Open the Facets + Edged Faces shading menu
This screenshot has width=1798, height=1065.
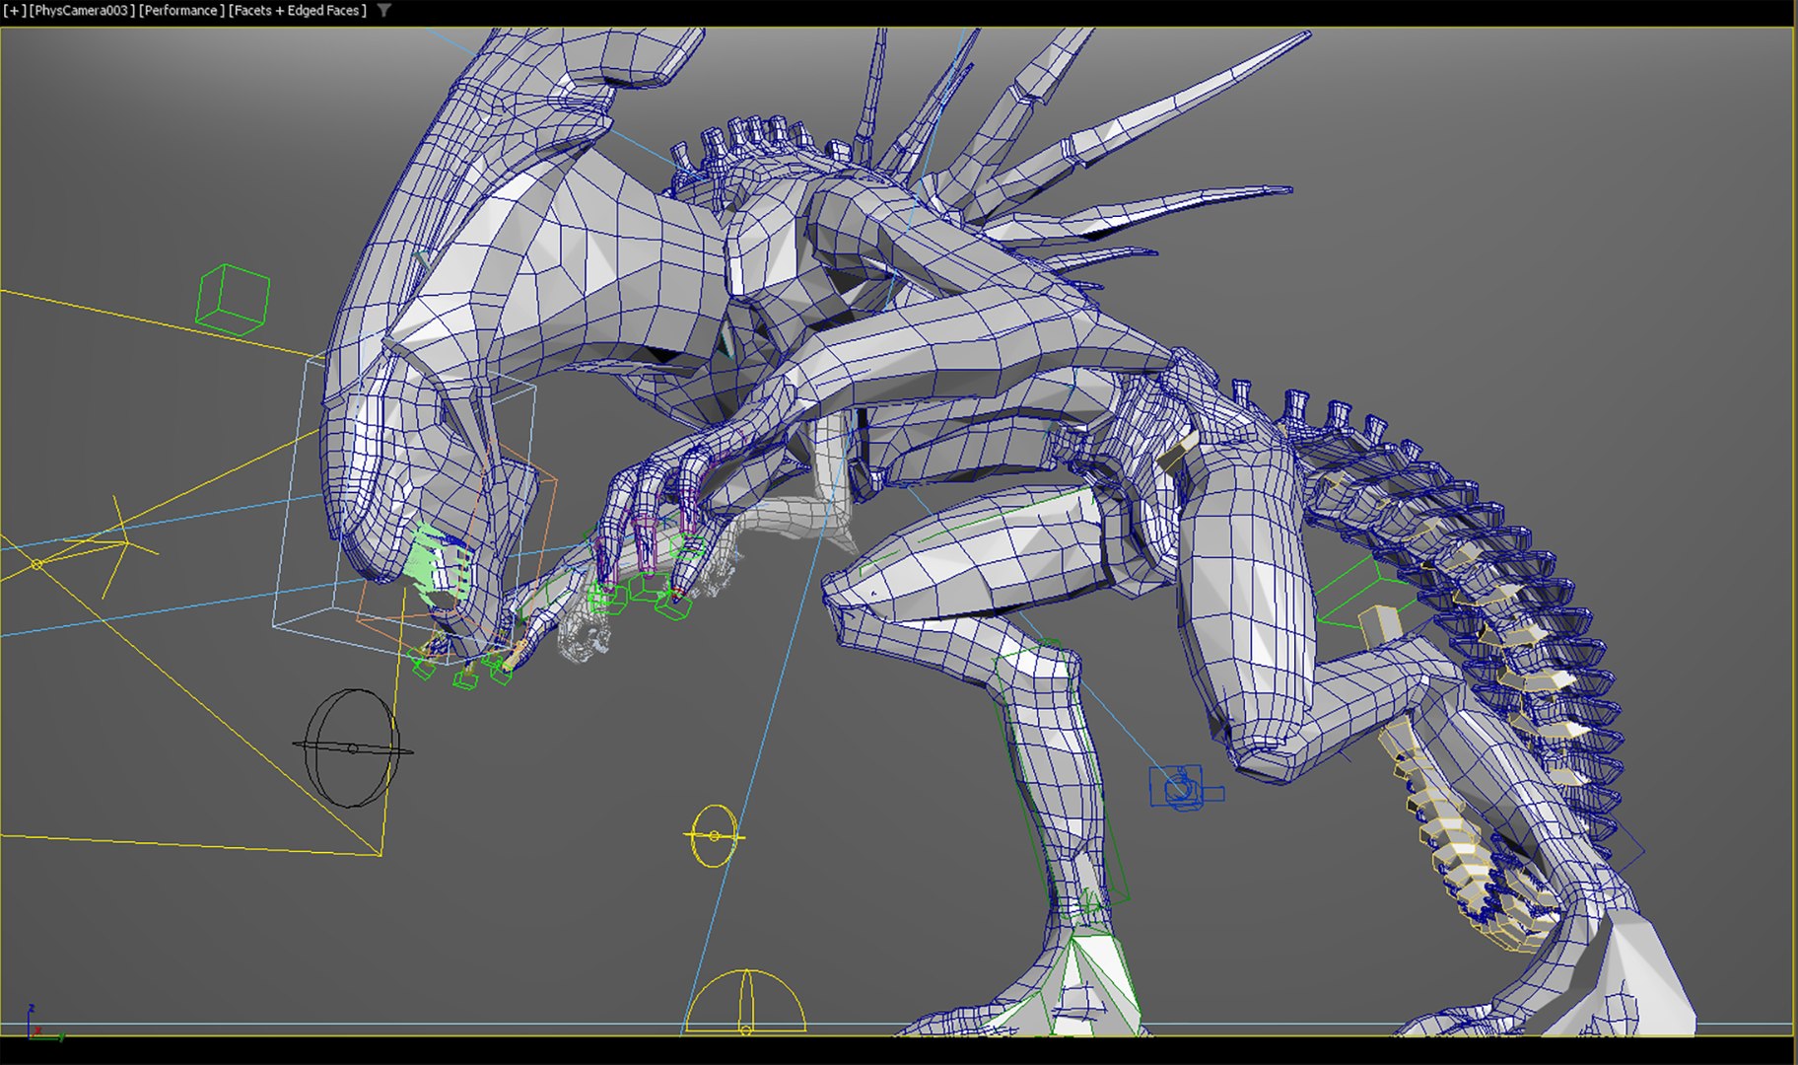(298, 11)
